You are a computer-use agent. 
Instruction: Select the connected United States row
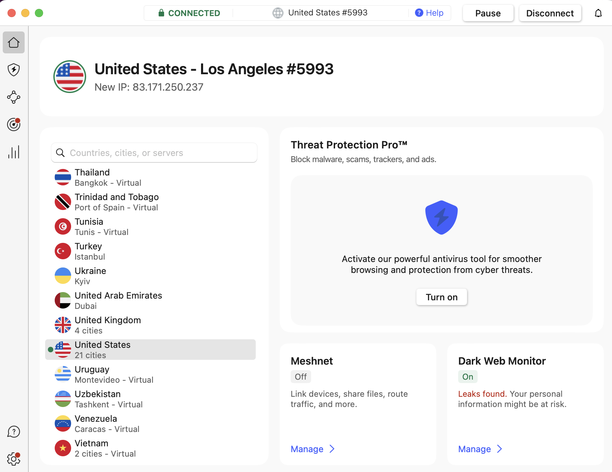[150, 350]
